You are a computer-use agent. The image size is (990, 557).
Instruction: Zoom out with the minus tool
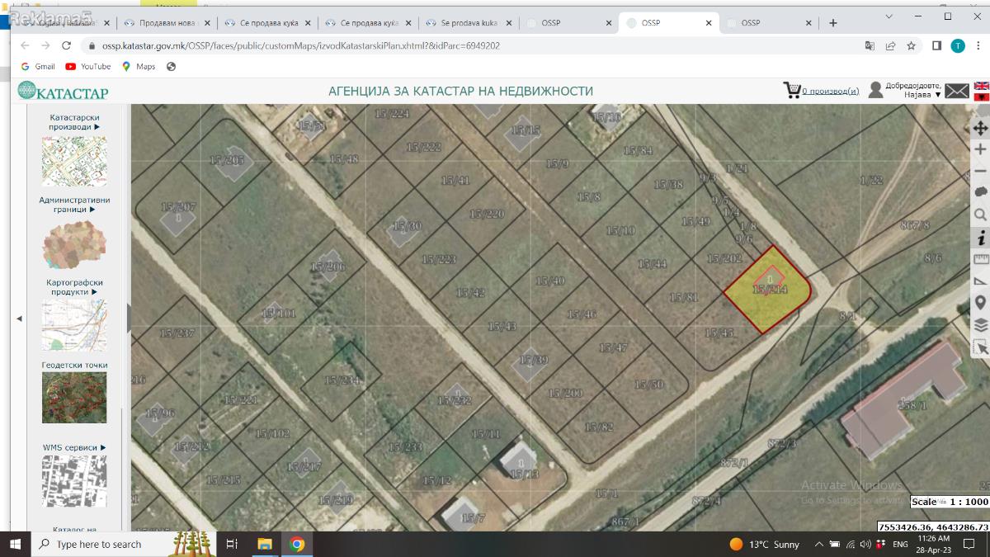click(980, 171)
